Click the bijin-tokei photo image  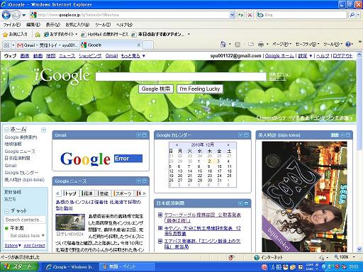coord(304,197)
